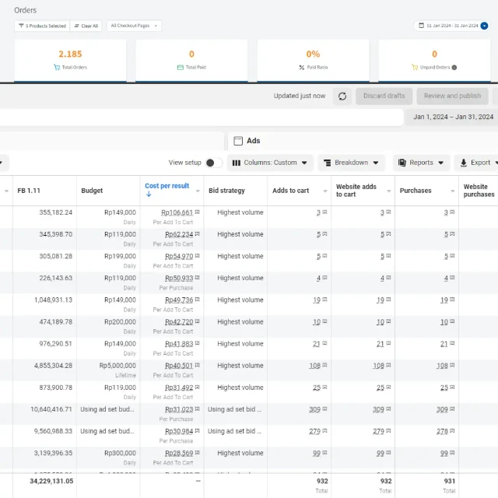
Task: Click the blue date range dropdown button
Action: coord(485,26)
